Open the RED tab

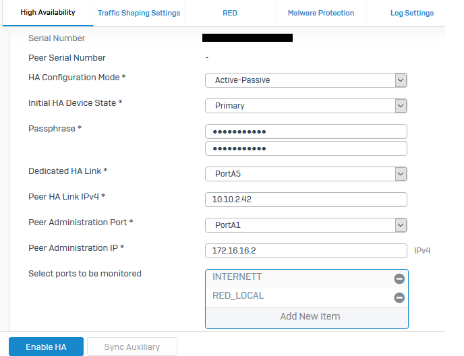[x=230, y=13]
